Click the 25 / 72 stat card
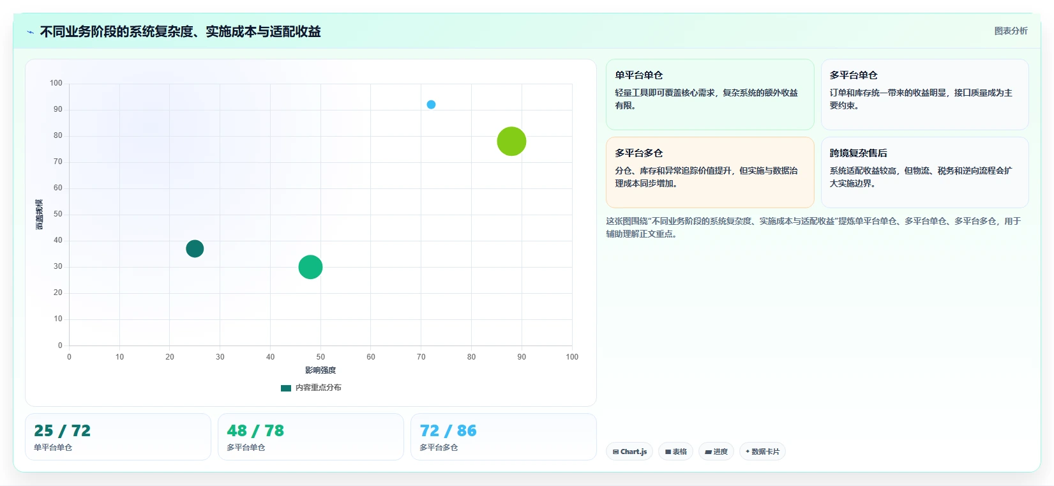The width and height of the screenshot is (1054, 486). [x=118, y=437]
